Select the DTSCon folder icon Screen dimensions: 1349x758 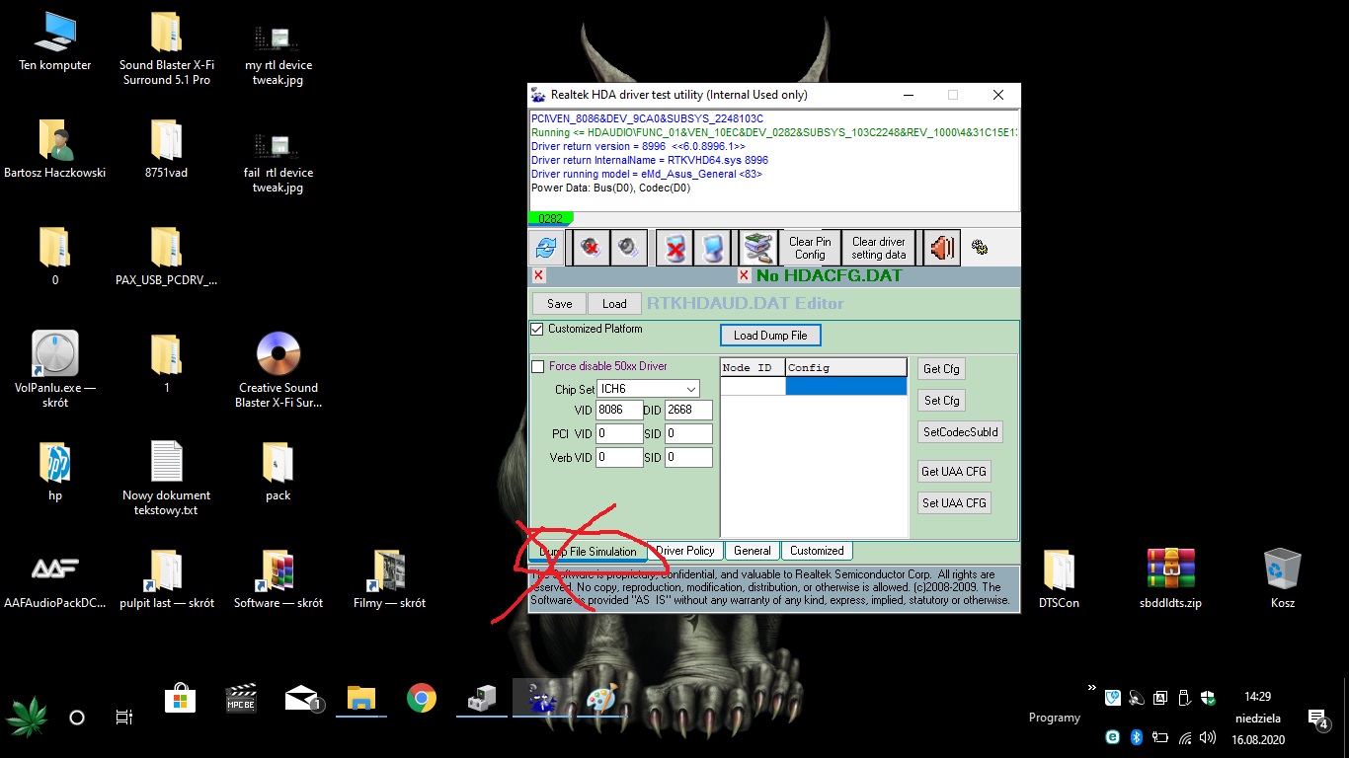pyautogui.click(x=1060, y=579)
